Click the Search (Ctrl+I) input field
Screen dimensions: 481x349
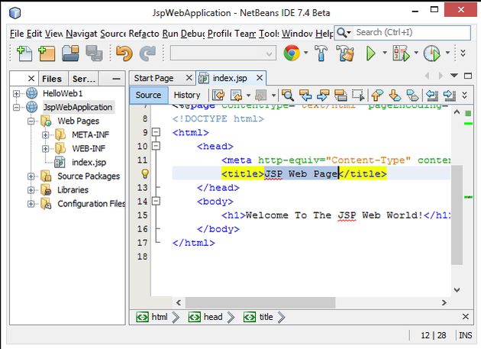[411, 32]
